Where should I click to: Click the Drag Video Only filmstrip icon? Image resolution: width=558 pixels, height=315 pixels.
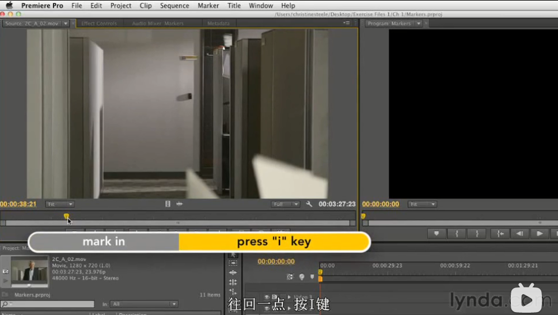[x=168, y=204]
